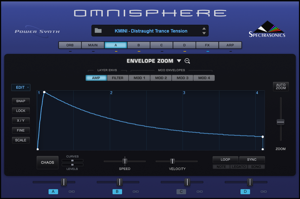
Task: Toggle the LOCK button
Action: point(21,111)
